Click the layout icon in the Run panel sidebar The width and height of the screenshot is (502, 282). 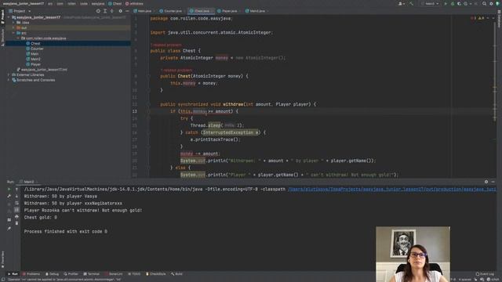click(9, 220)
